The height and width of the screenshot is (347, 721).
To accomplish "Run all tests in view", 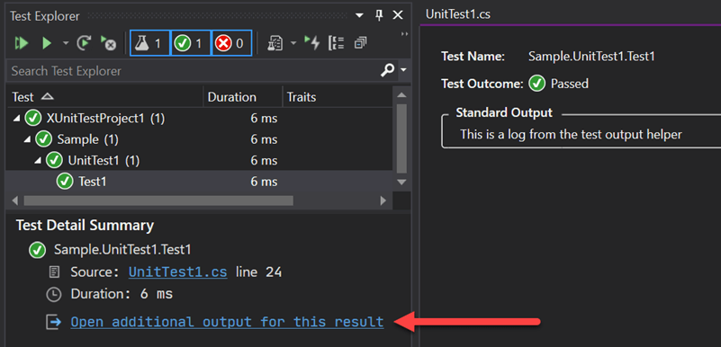I will (21, 44).
